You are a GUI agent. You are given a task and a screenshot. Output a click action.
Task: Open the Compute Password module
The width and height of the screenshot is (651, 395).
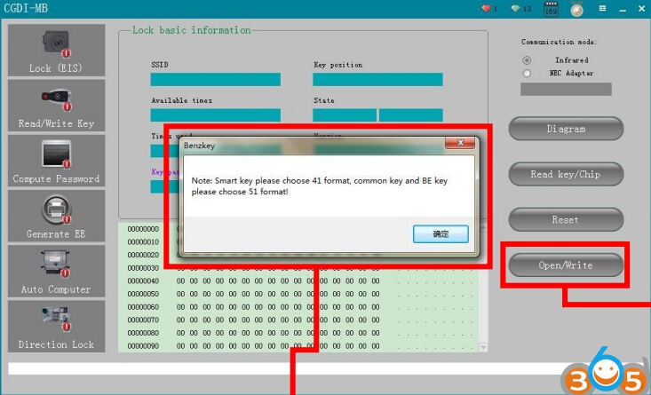click(x=56, y=161)
